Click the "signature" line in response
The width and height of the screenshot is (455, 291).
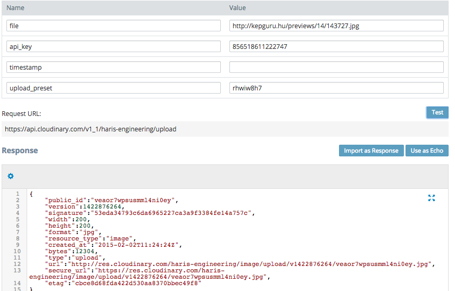point(150,213)
